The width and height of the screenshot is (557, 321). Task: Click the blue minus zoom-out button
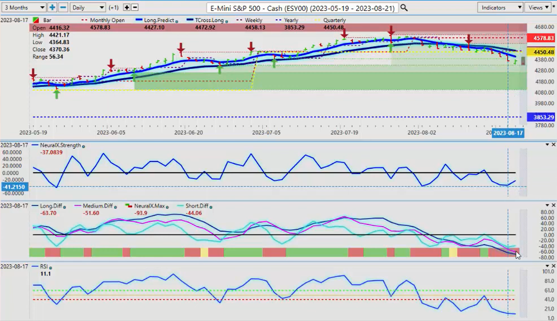pos(63,7)
